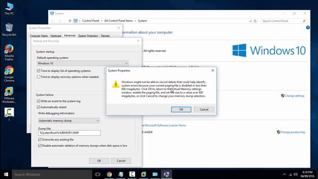This screenshot has width=318, height=179.
Task: Uncheck Automatically restart
Action: tap(39, 107)
